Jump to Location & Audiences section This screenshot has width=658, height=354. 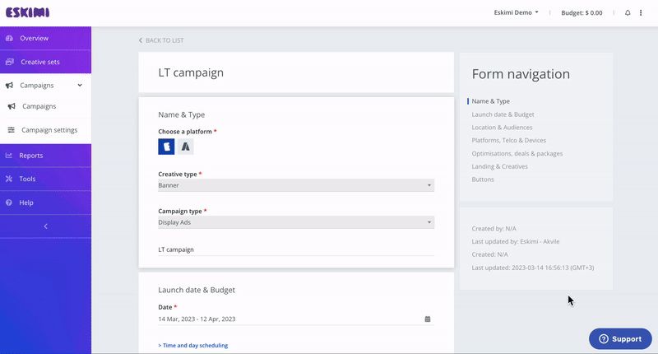click(x=502, y=128)
